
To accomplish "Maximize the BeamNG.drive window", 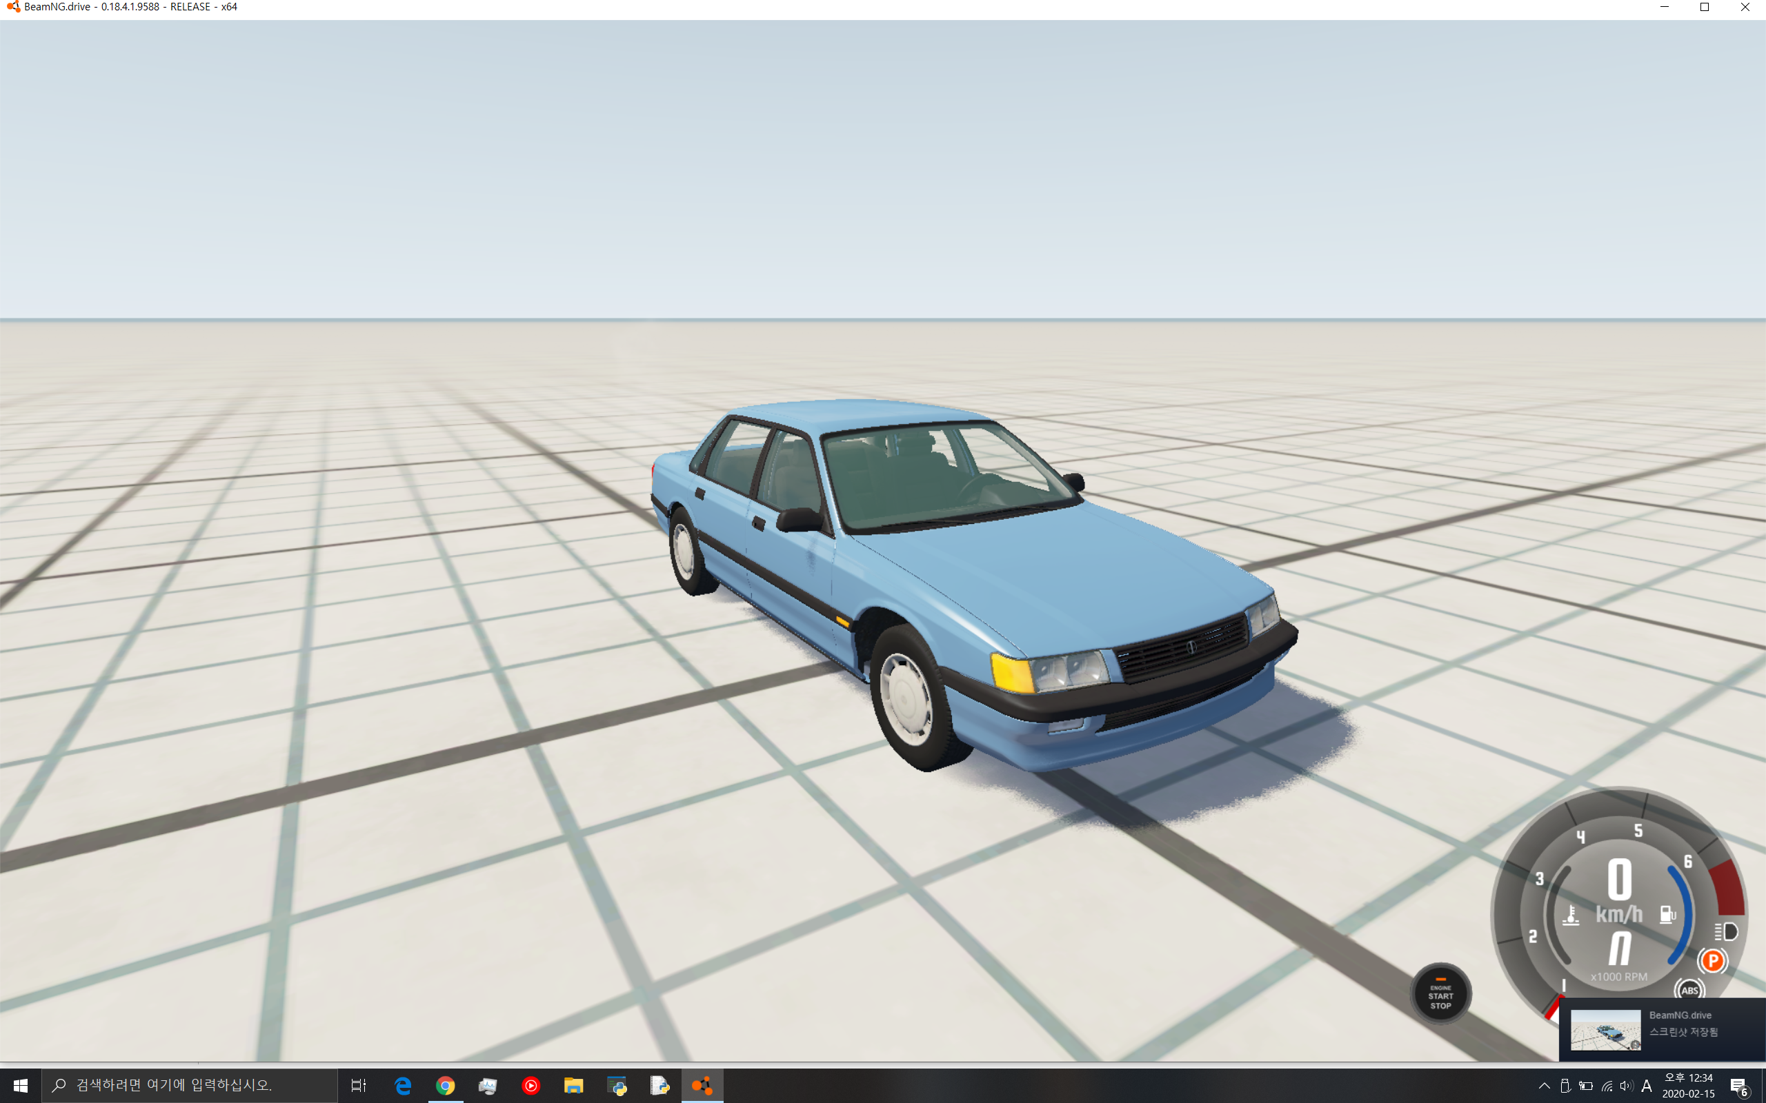I will (1705, 8).
